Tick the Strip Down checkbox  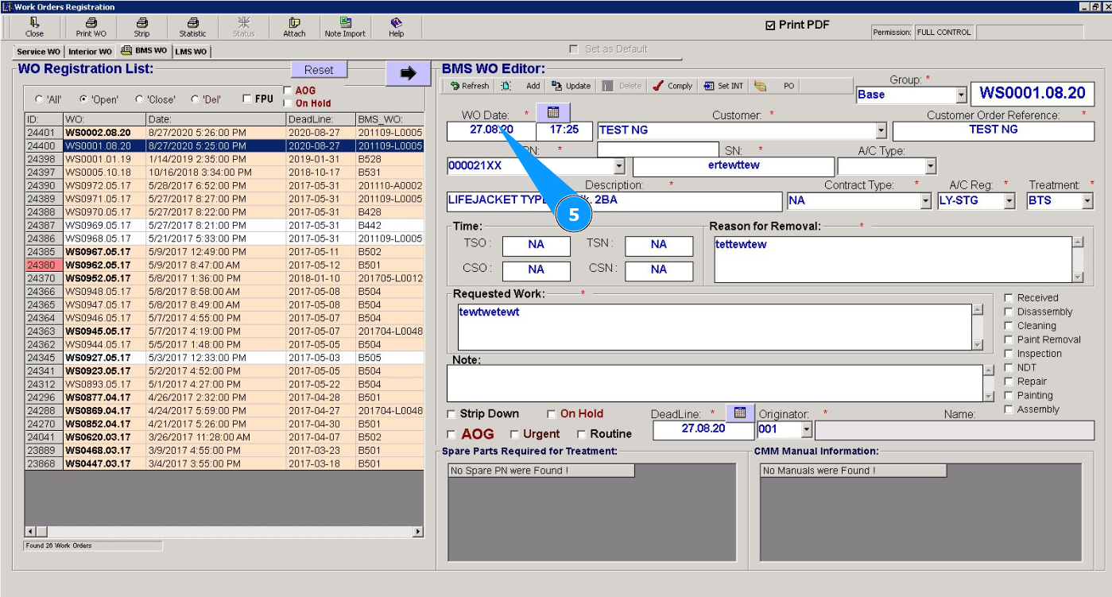[451, 414]
